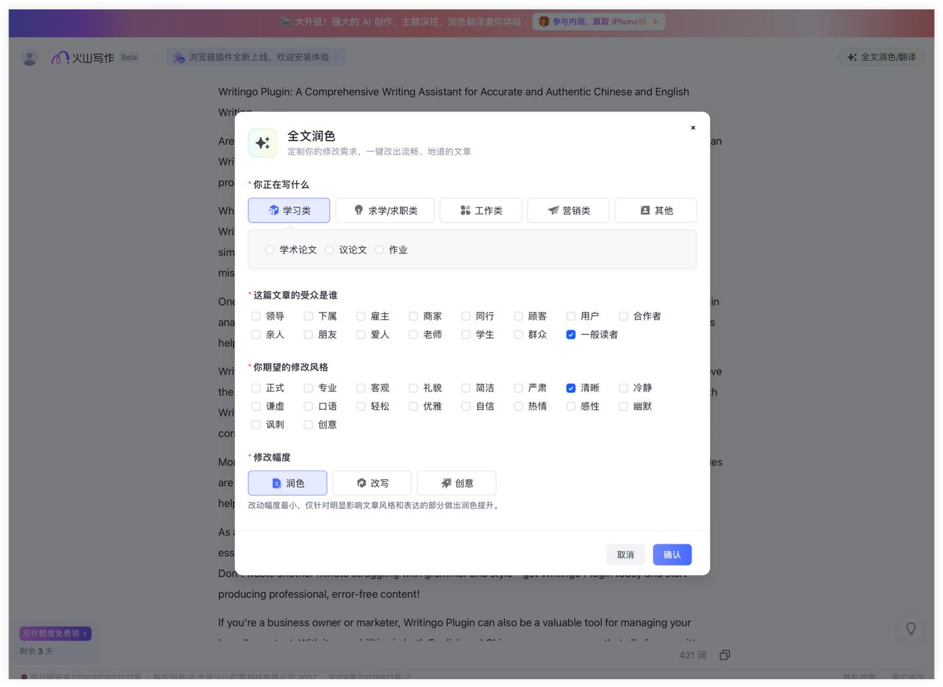The image size is (943, 687).
Task: Tick the 礼貌 style checkbox
Action: (x=413, y=388)
